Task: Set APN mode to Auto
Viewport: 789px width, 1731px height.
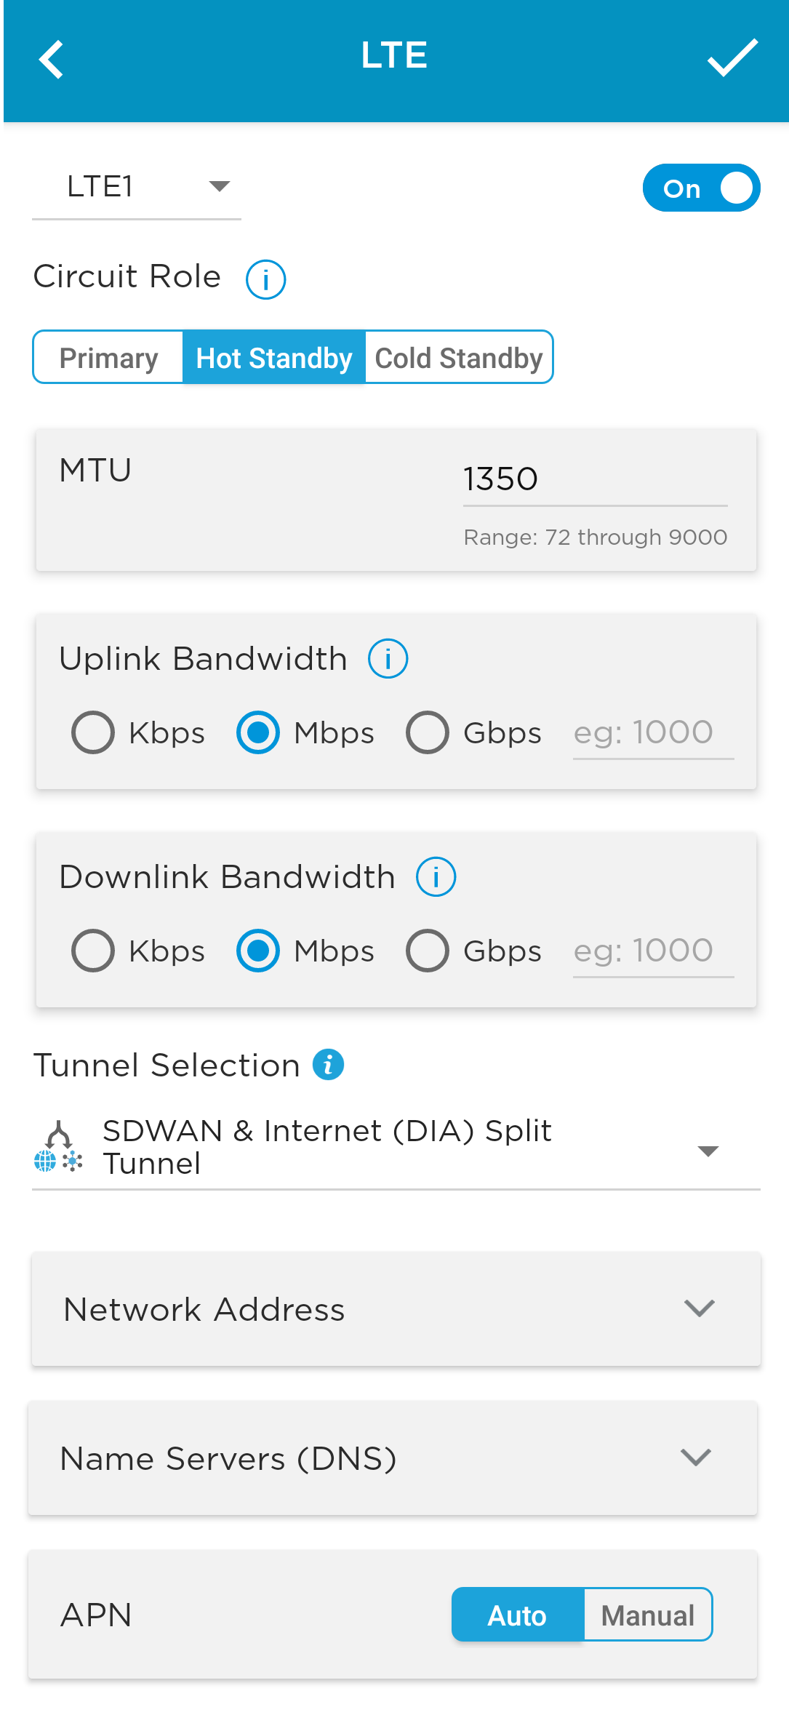Action: 517,1615
